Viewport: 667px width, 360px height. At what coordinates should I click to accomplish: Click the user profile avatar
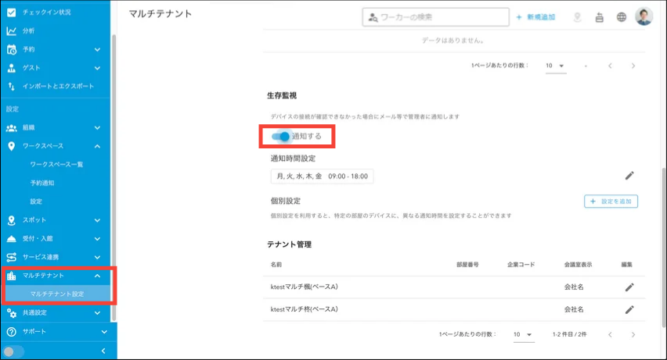pos(644,16)
